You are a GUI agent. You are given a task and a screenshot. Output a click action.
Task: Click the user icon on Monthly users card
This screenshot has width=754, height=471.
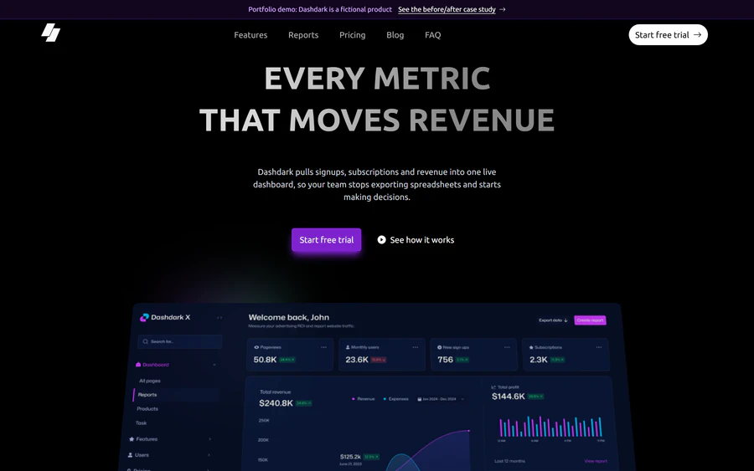348,347
